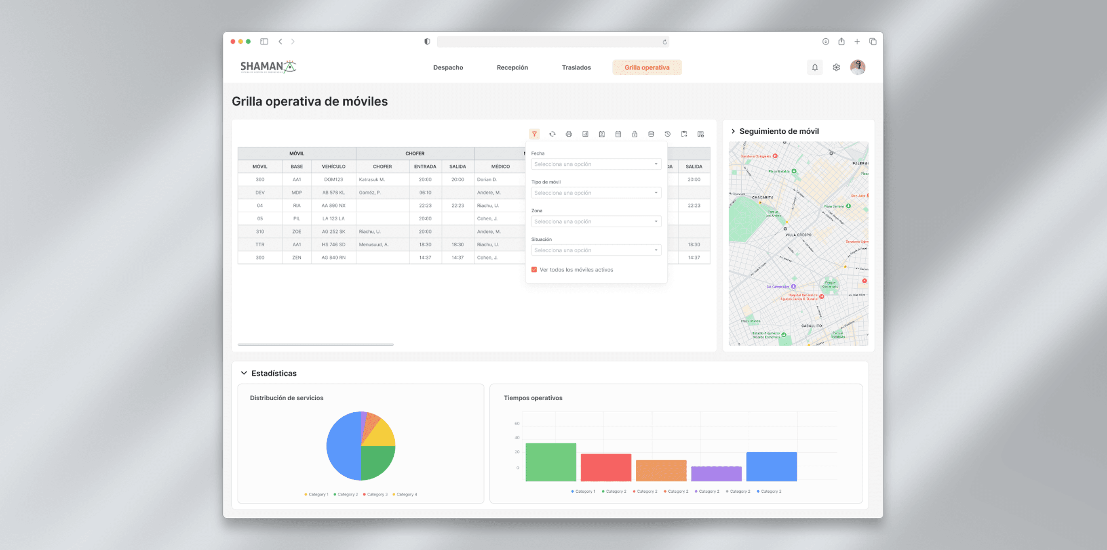
Task: Print the grid via printer icon
Action: click(569, 134)
